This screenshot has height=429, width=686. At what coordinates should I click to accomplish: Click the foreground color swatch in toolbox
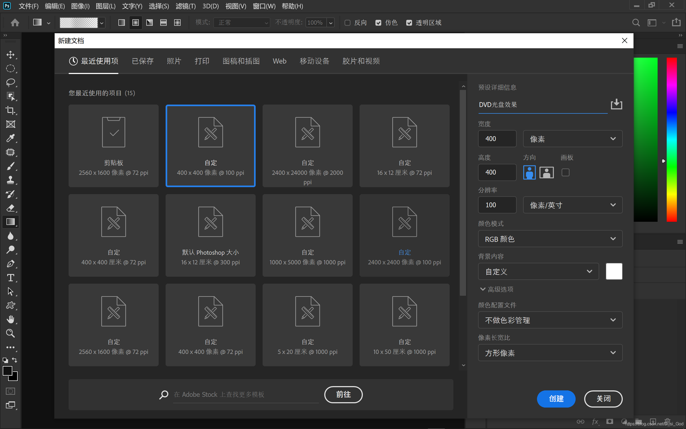click(8, 371)
